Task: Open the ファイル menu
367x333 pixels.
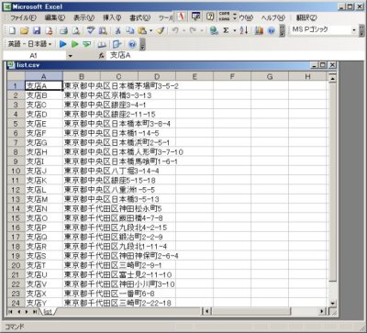Action: click(x=23, y=17)
